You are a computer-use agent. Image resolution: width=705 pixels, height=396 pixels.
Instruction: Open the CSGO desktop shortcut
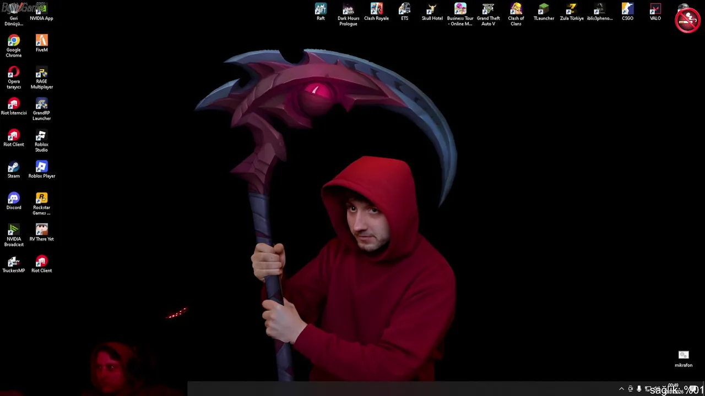point(627,12)
